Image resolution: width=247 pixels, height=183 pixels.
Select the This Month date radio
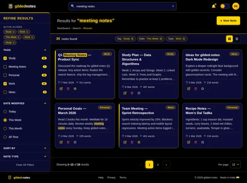(x=5, y=128)
